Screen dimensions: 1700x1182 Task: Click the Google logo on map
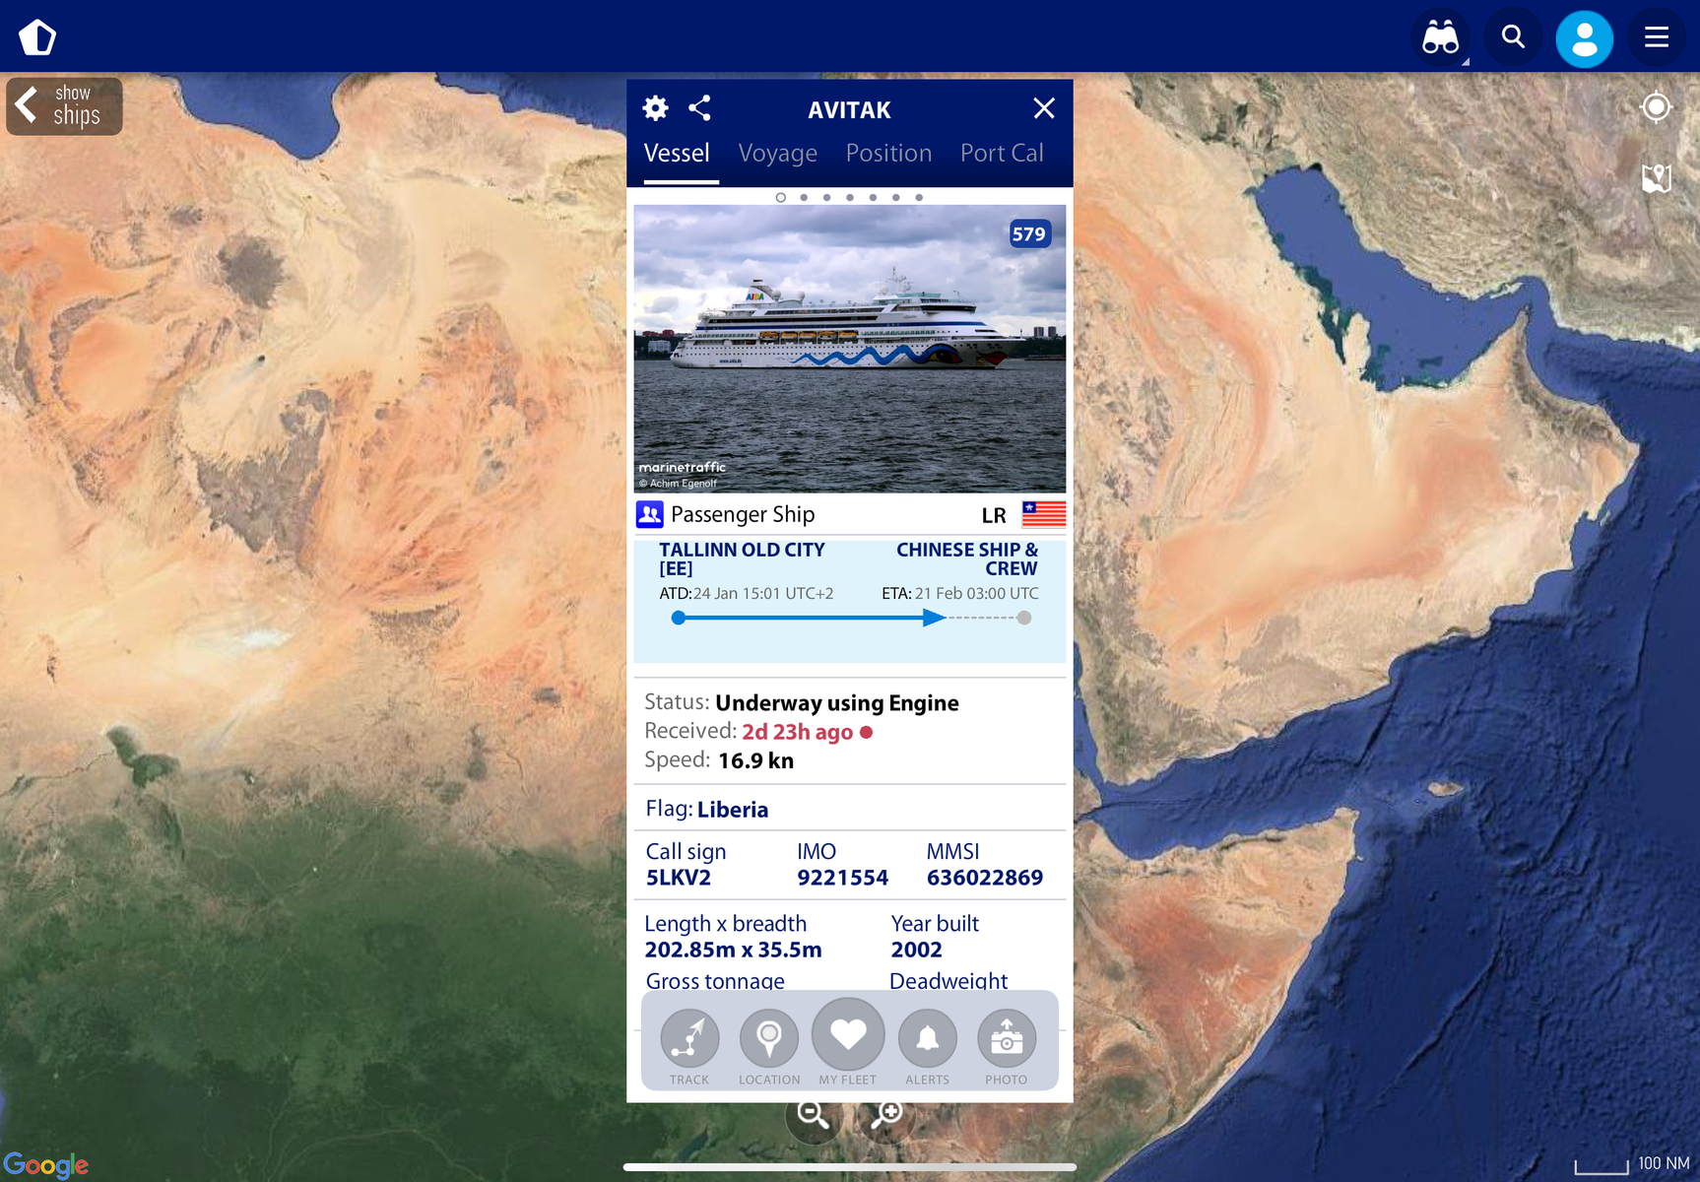tap(46, 1165)
